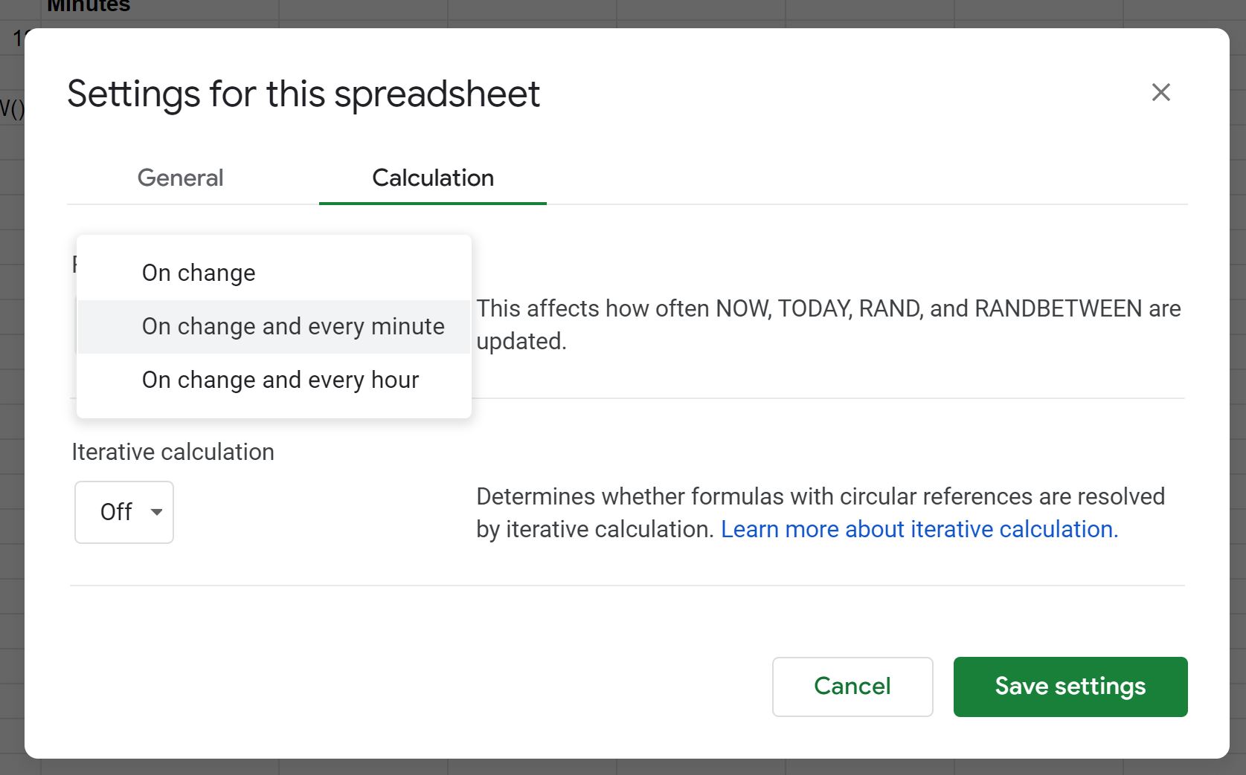Select "On change" recalculation option

198,273
